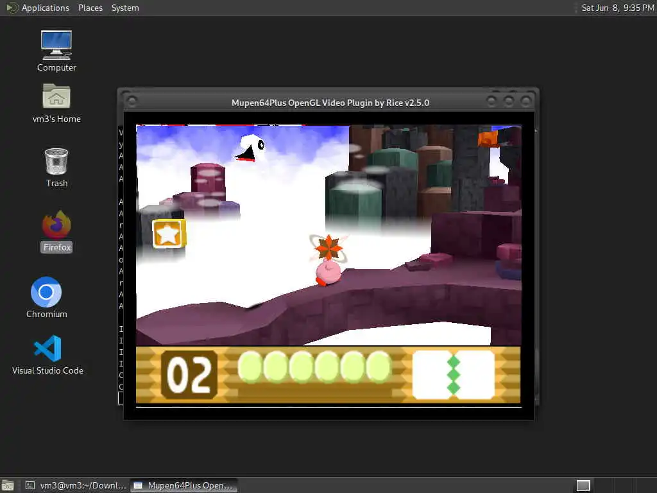Launch Chromium from the desktop

46,298
